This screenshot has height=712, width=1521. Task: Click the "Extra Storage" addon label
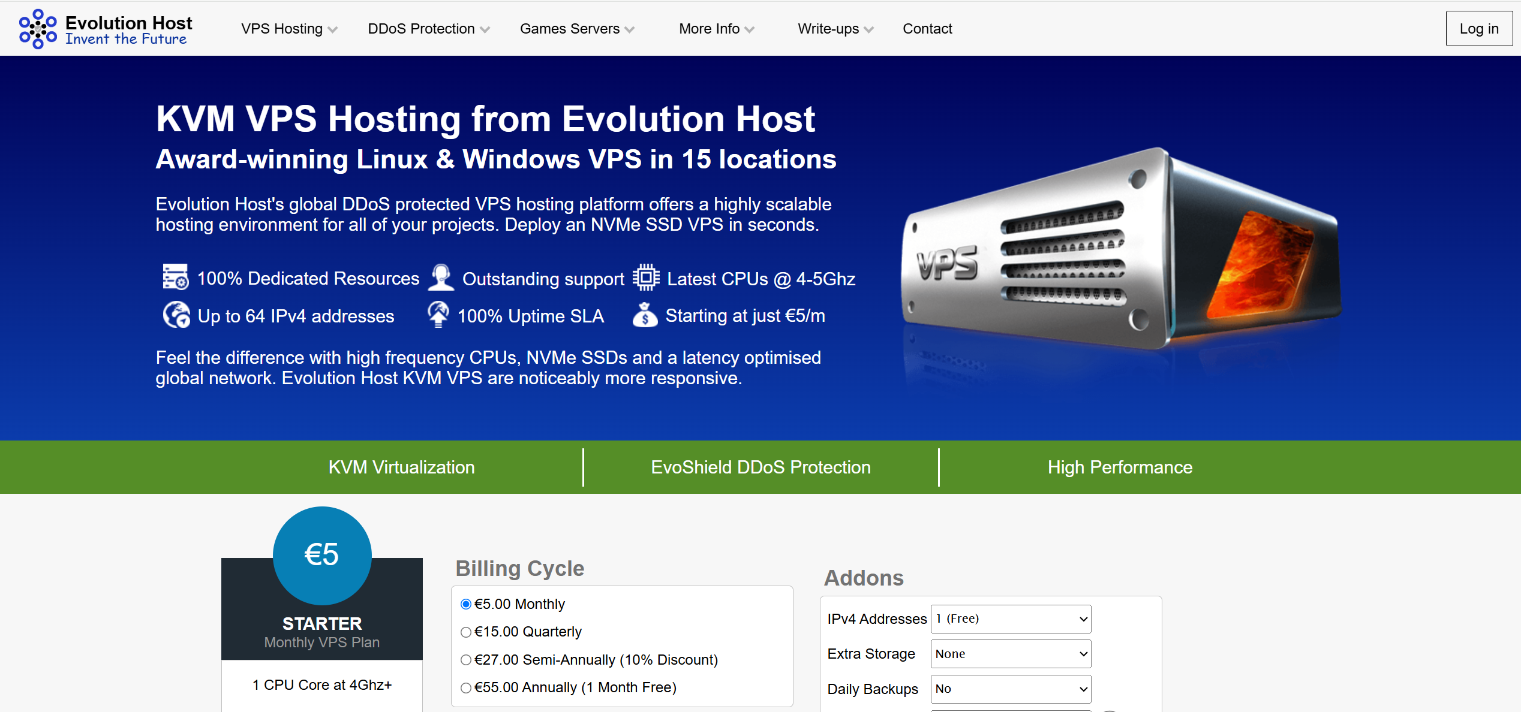[x=871, y=654]
